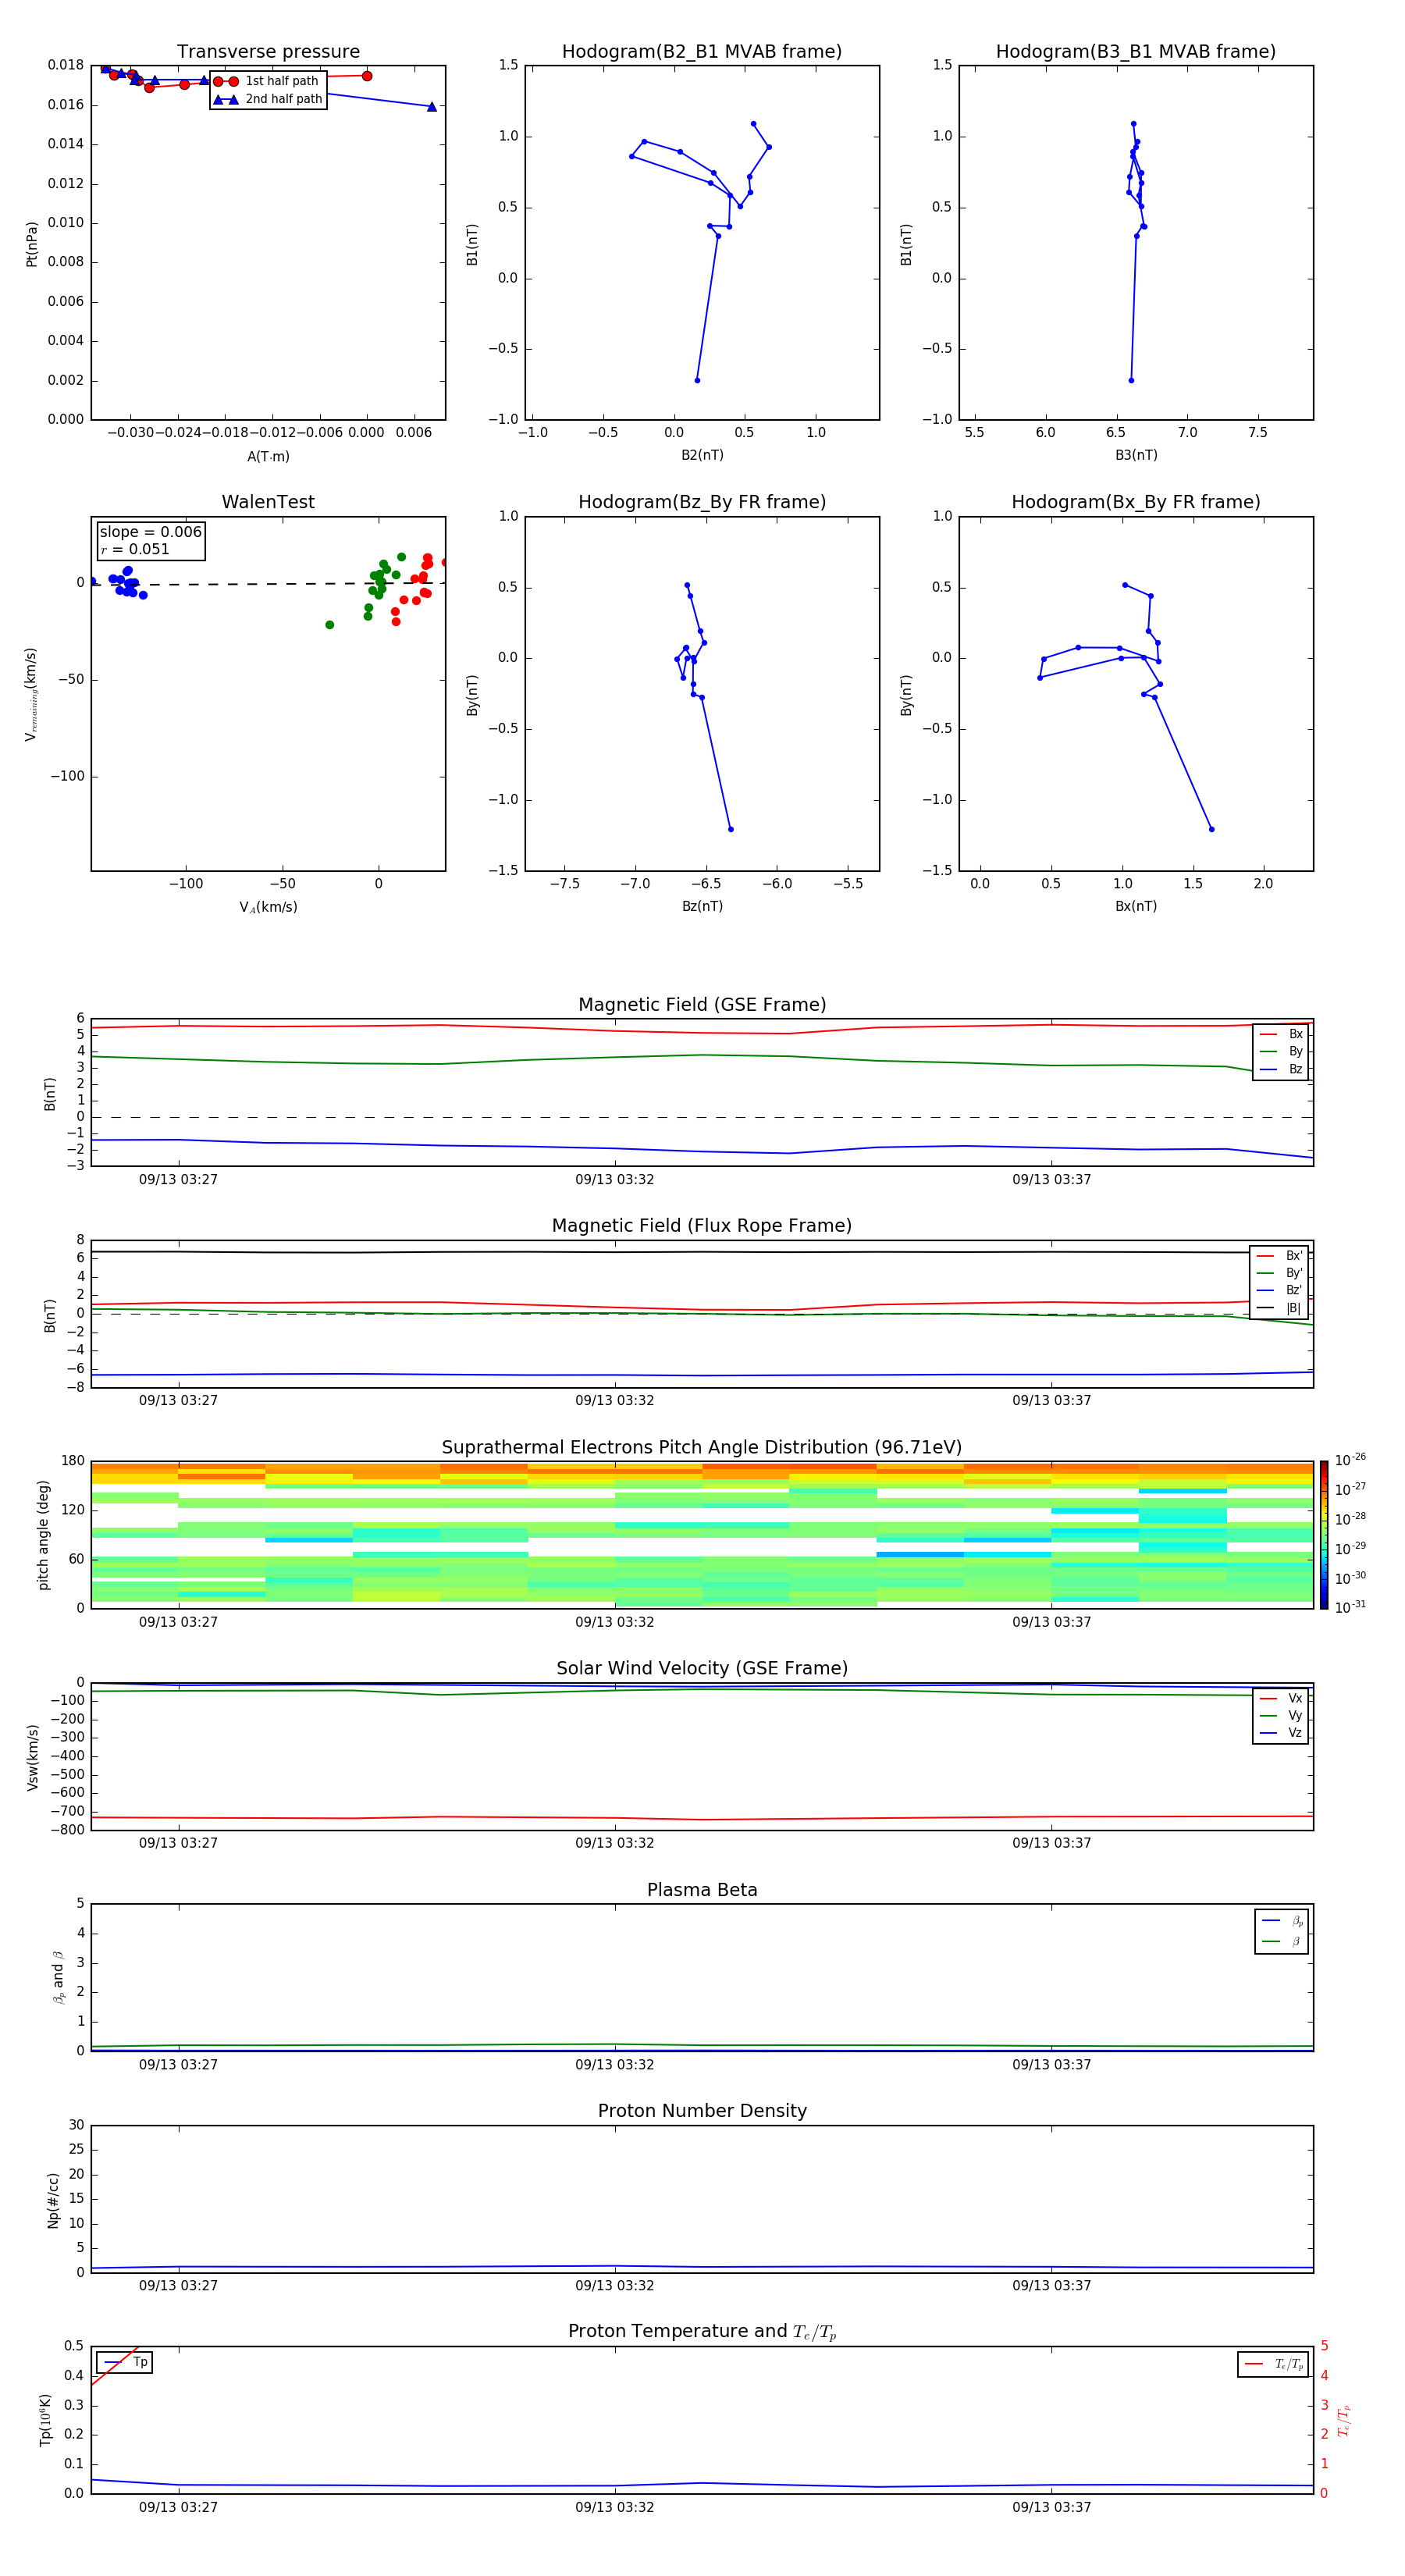
Task: Click the Plasma Beta legend box
Action: (x=1281, y=1931)
